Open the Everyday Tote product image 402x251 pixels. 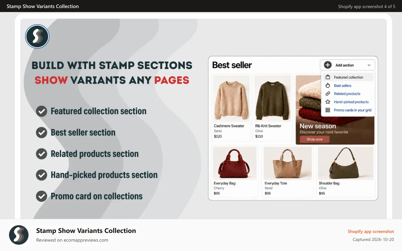288,163
